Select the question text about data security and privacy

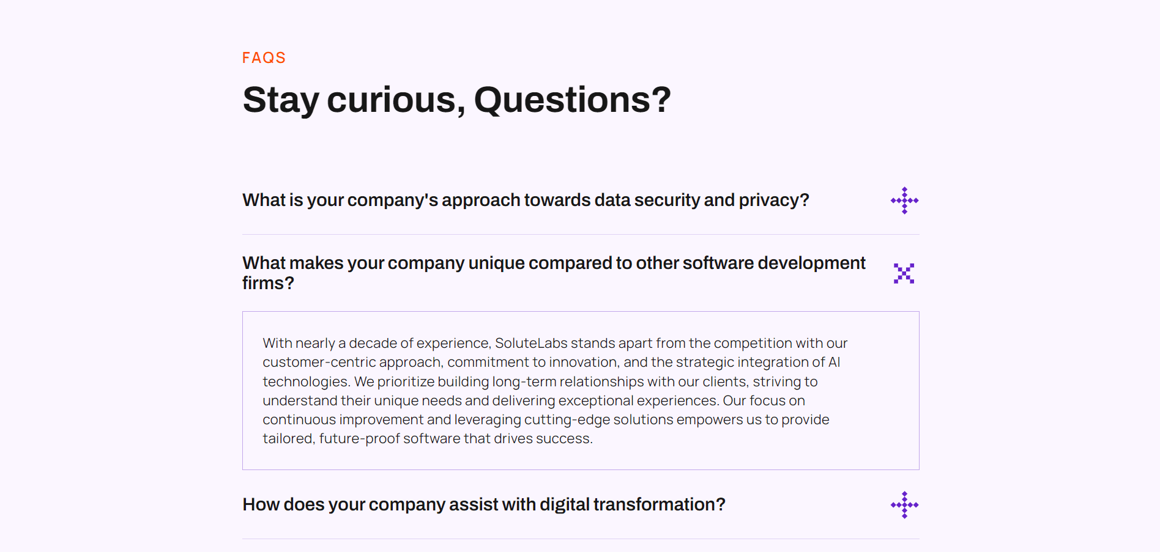click(526, 200)
